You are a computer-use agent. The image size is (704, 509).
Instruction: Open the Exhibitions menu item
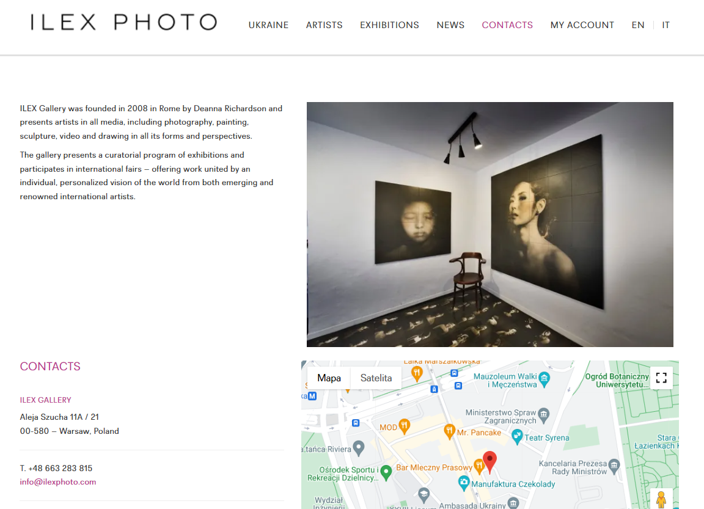point(389,25)
